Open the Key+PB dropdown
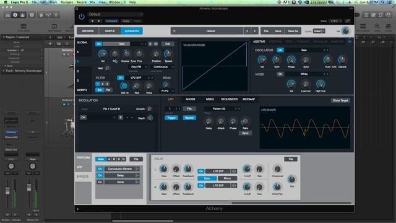Viewport: 396px width, 223px height. click(x=138, y=67)
